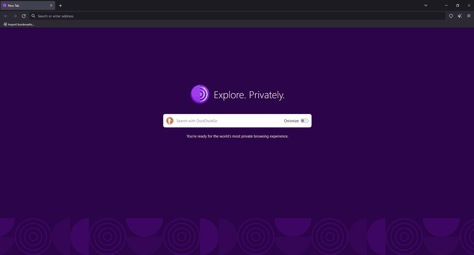Viewport: 474px width, 255px height.
Task: Open the Tor security level shield icon
Action: coord(451,16)
